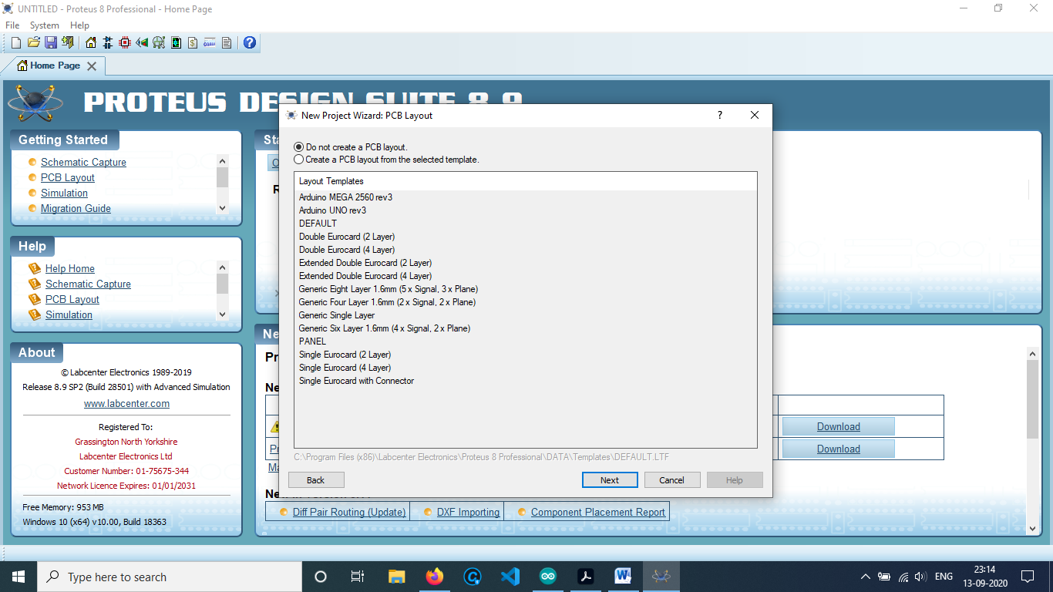Click the wizard title bar question mark
The height and width of the screenshot is (592, 1053).
(720, 115)
